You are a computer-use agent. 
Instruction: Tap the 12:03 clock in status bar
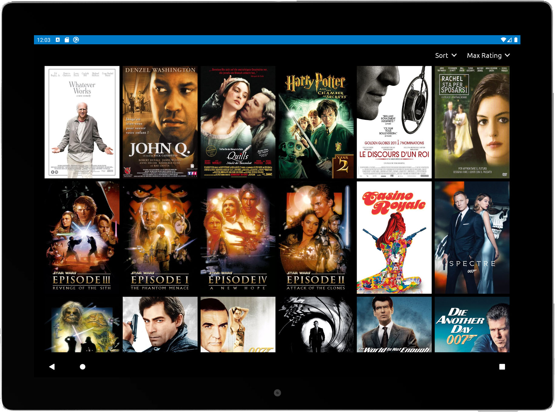click(x=44, y=40)
